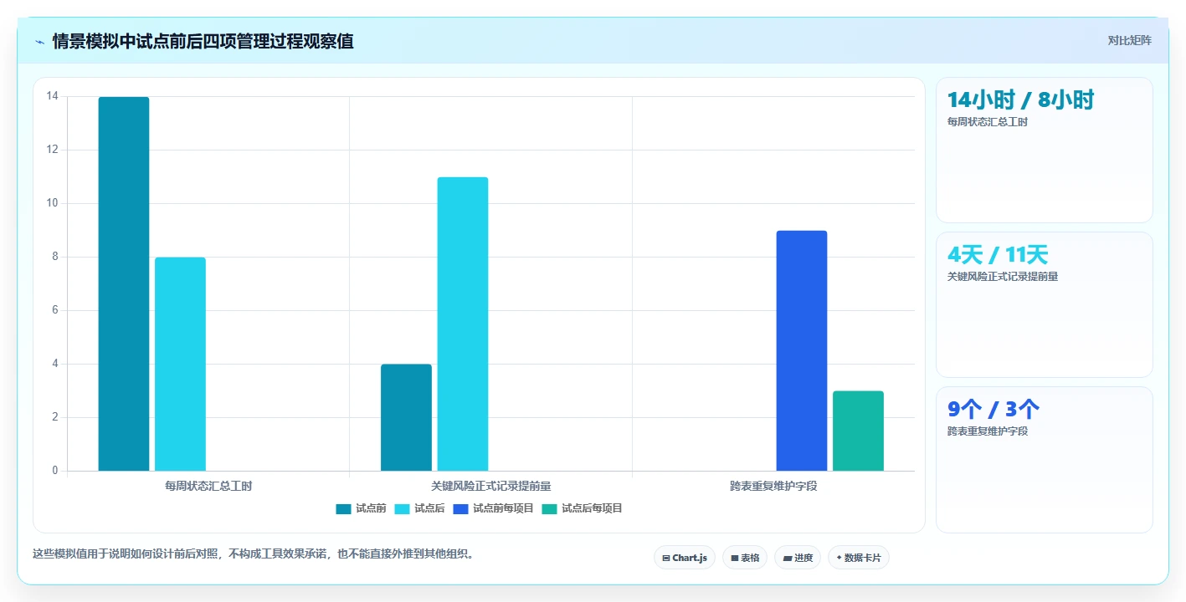Click the 关键风险正式记录提前量 x-axis label
This screenshot has height=602, width=1186.
coord(491,486)
